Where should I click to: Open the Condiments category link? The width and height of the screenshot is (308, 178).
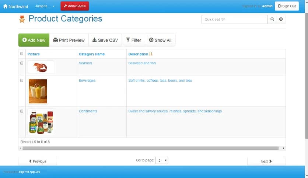tap(88, 111)
